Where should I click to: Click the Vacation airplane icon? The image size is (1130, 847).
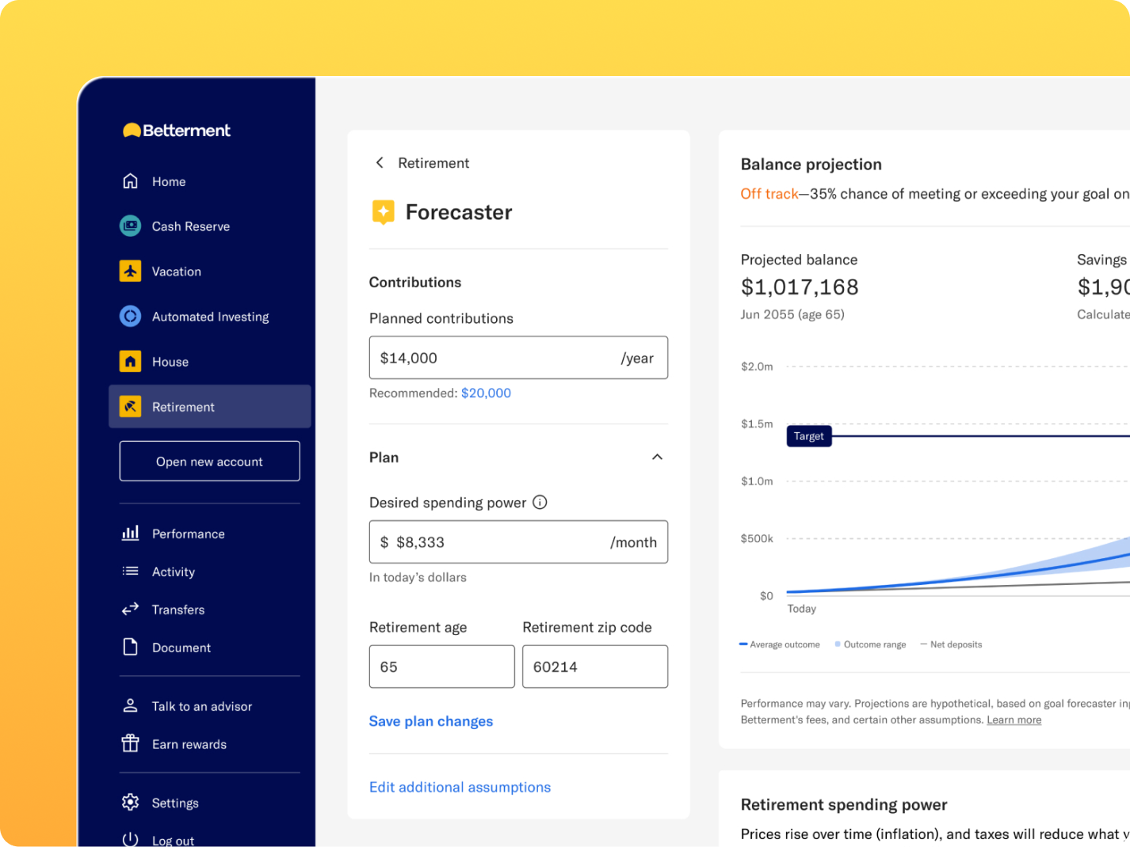coord(130,272)
